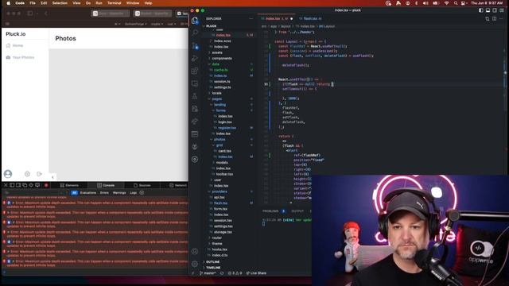This screenshot has width=509, height=286.
Task: Open the Apple menu
Action: pos(9,3)
